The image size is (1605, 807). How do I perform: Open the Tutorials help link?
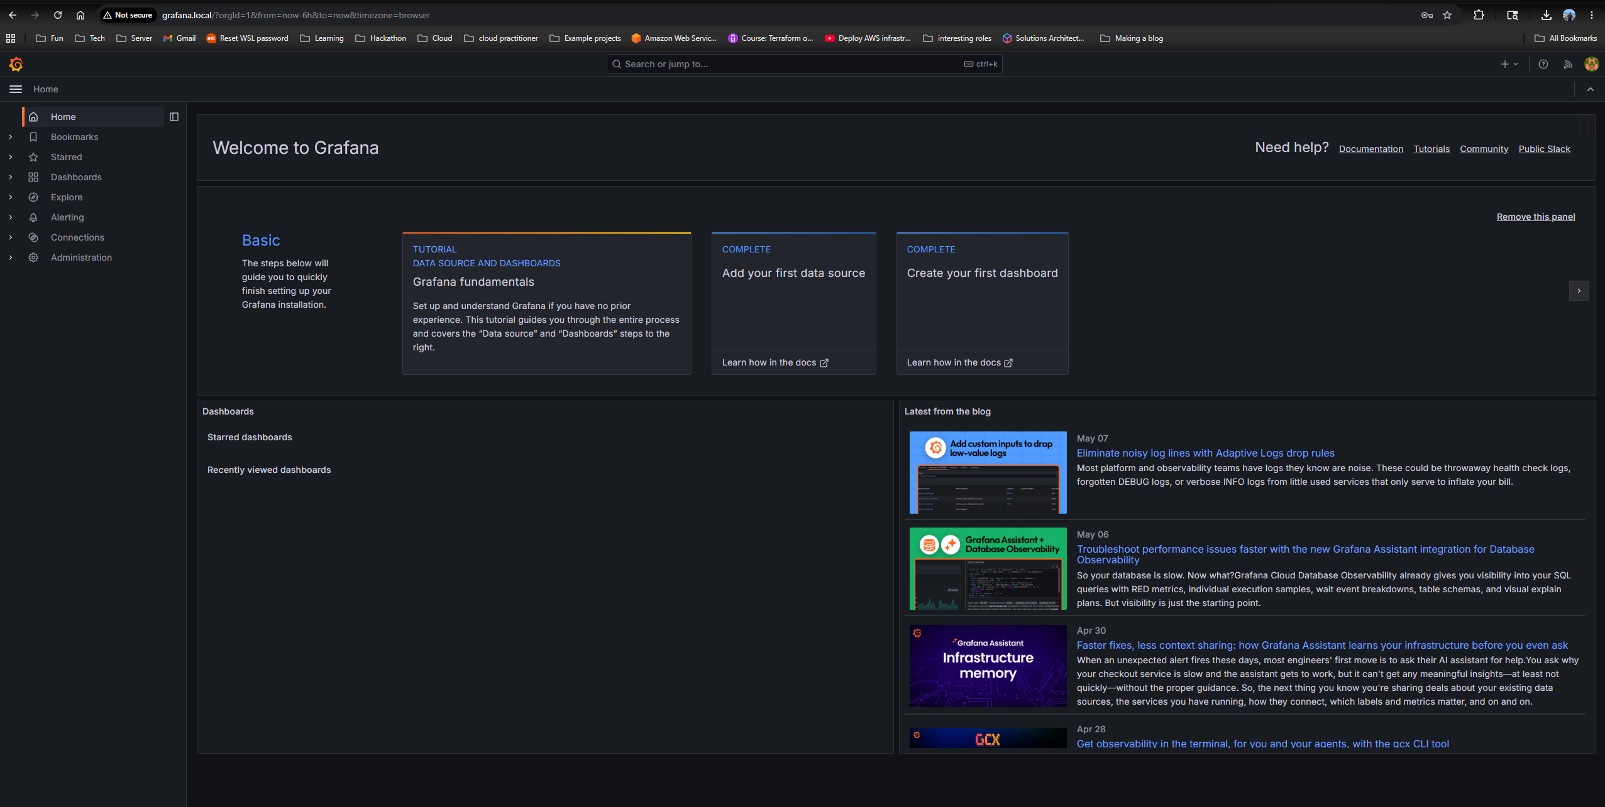point(1431,149)
